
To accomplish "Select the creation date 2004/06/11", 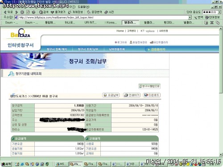I will [151, 110].
